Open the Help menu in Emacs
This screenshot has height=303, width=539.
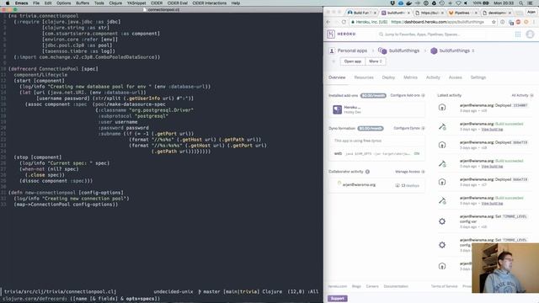click(236, 3)
